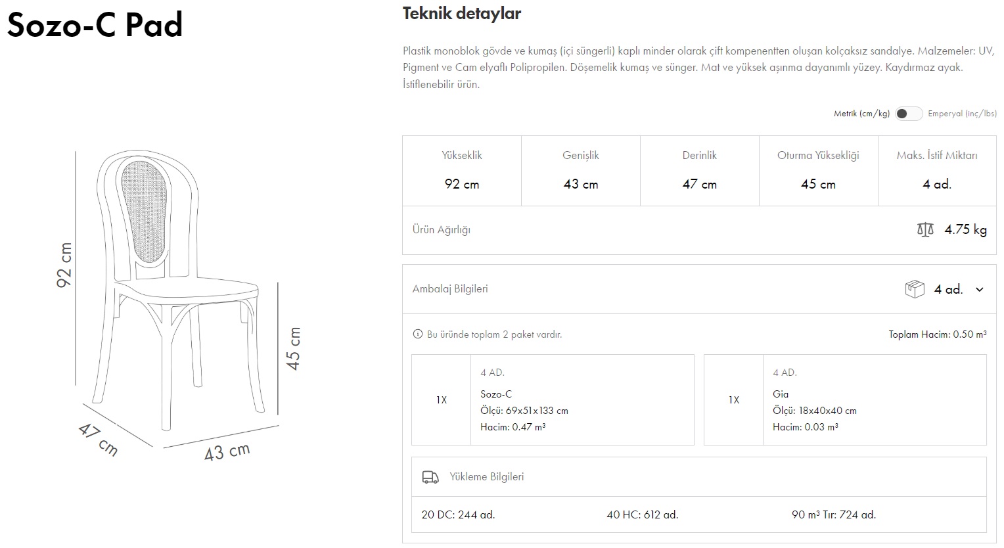Click the package box icon
This screenshot has width=1004, height=548.
(915, 289)
